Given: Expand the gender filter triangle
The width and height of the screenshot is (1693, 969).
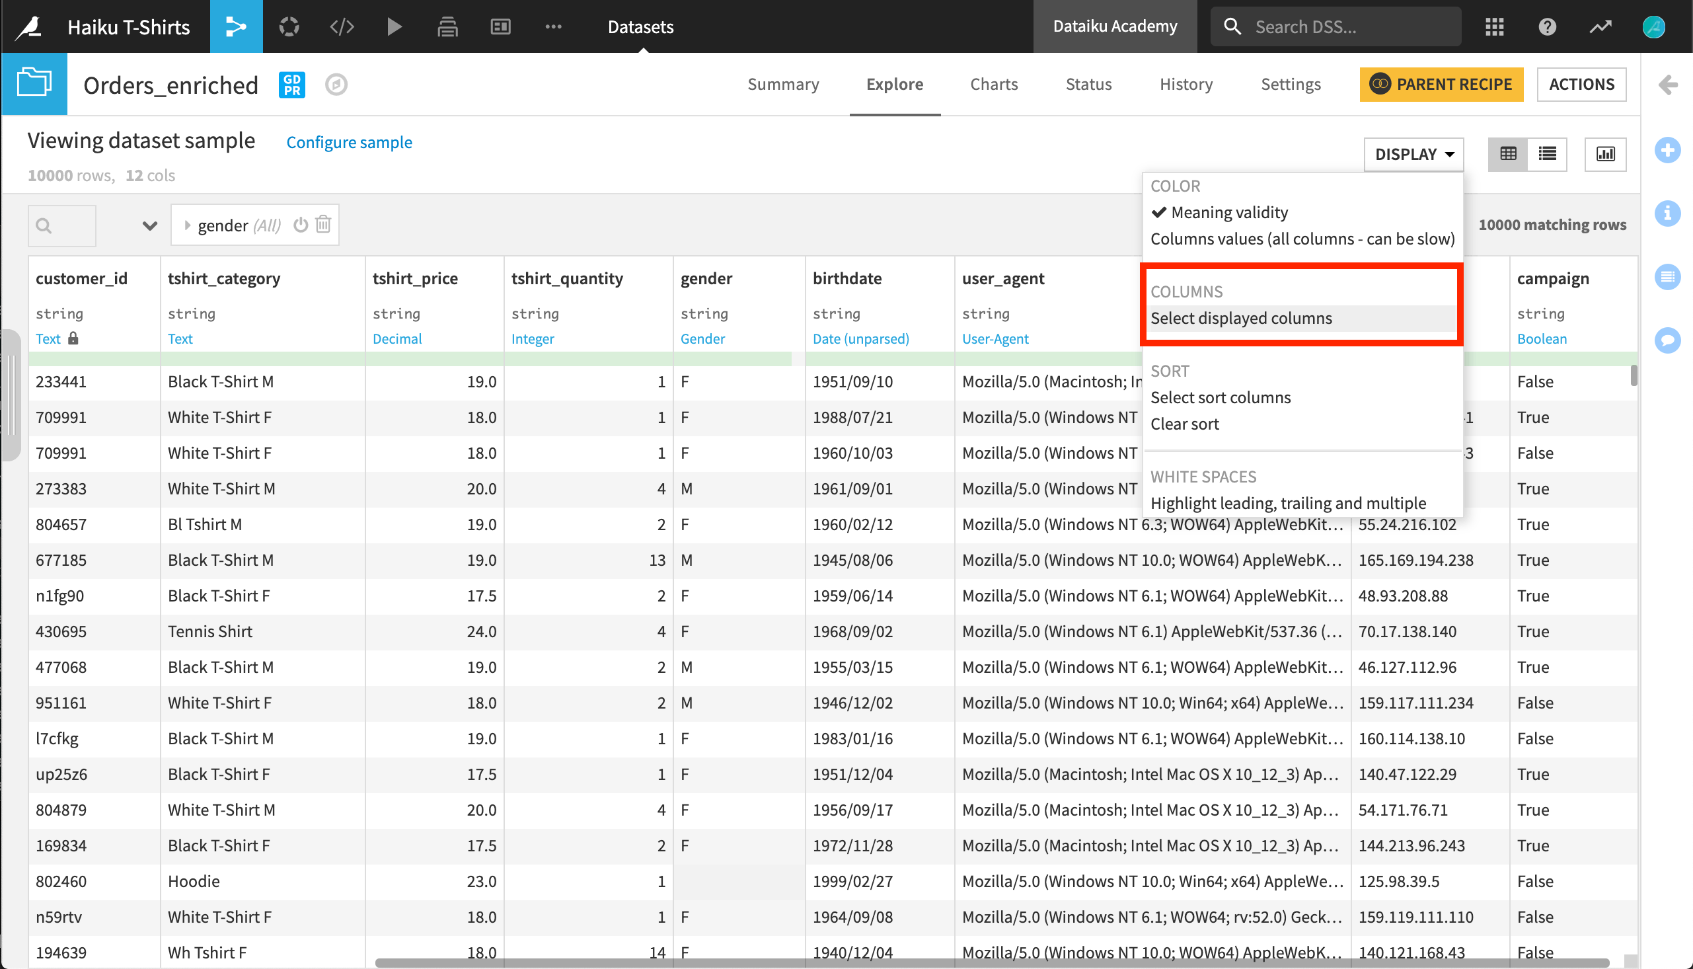Looking at the screenshot, I should (x=187, y=225).
